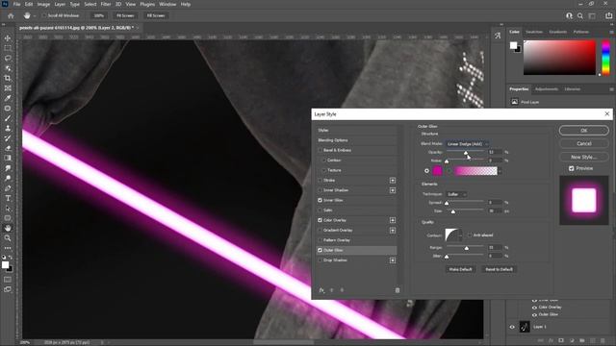Select the Gradient tool
This screenshot has height=346, width=616.
click(8, 158)
